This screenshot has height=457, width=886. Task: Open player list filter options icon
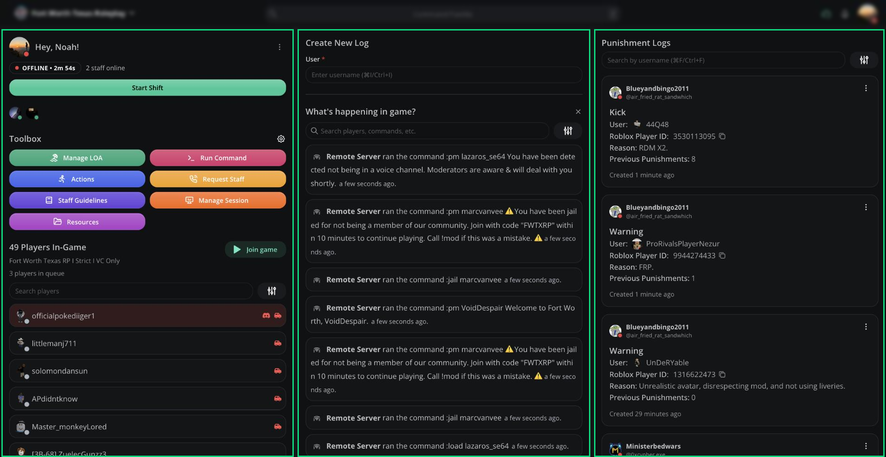pyautogui.click(x=272, y=291)
